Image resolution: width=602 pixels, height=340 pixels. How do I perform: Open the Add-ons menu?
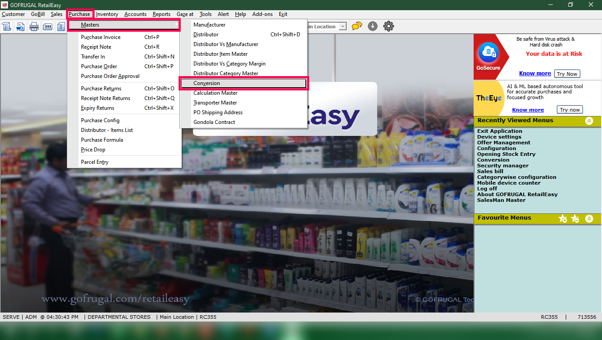[x=262, y=14]
